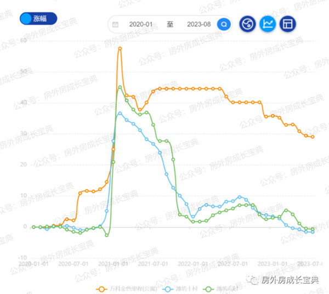
Task: Click the blue search magnifier button
Action: [224, 24]
